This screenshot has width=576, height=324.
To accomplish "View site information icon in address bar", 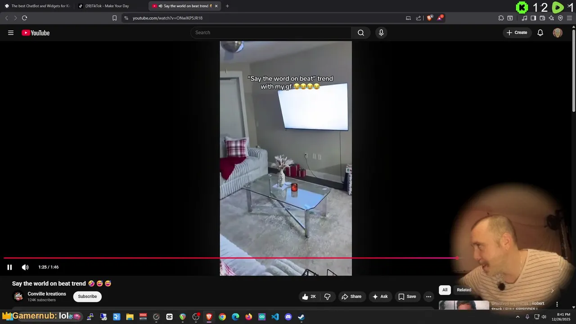I will 126,18.
